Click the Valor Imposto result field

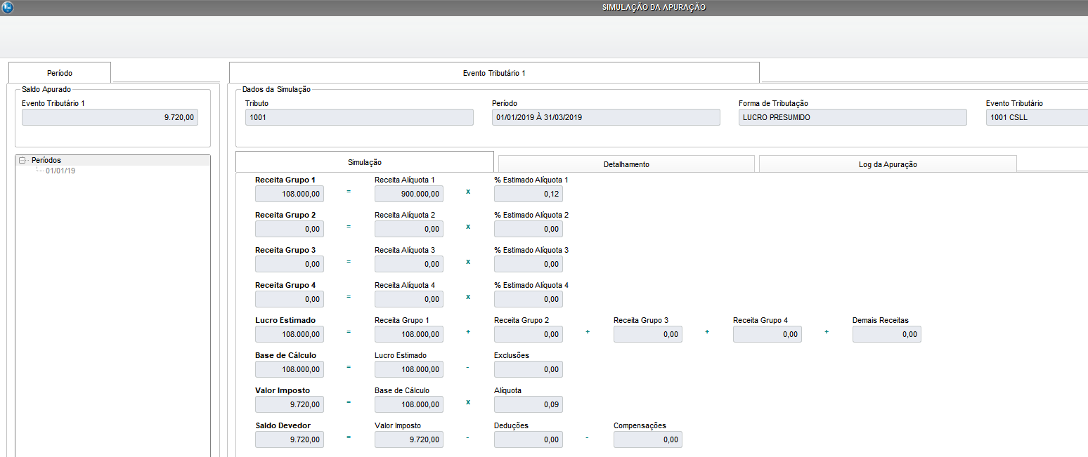point(290,404)
